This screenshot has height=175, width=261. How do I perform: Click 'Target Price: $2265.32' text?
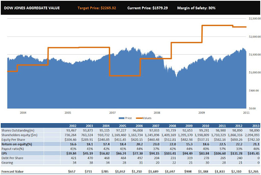click(97, 8)
